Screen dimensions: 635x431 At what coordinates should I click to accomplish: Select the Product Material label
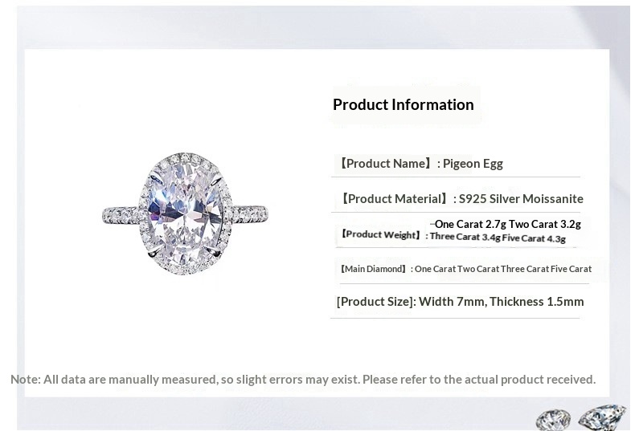click(394, 198)
